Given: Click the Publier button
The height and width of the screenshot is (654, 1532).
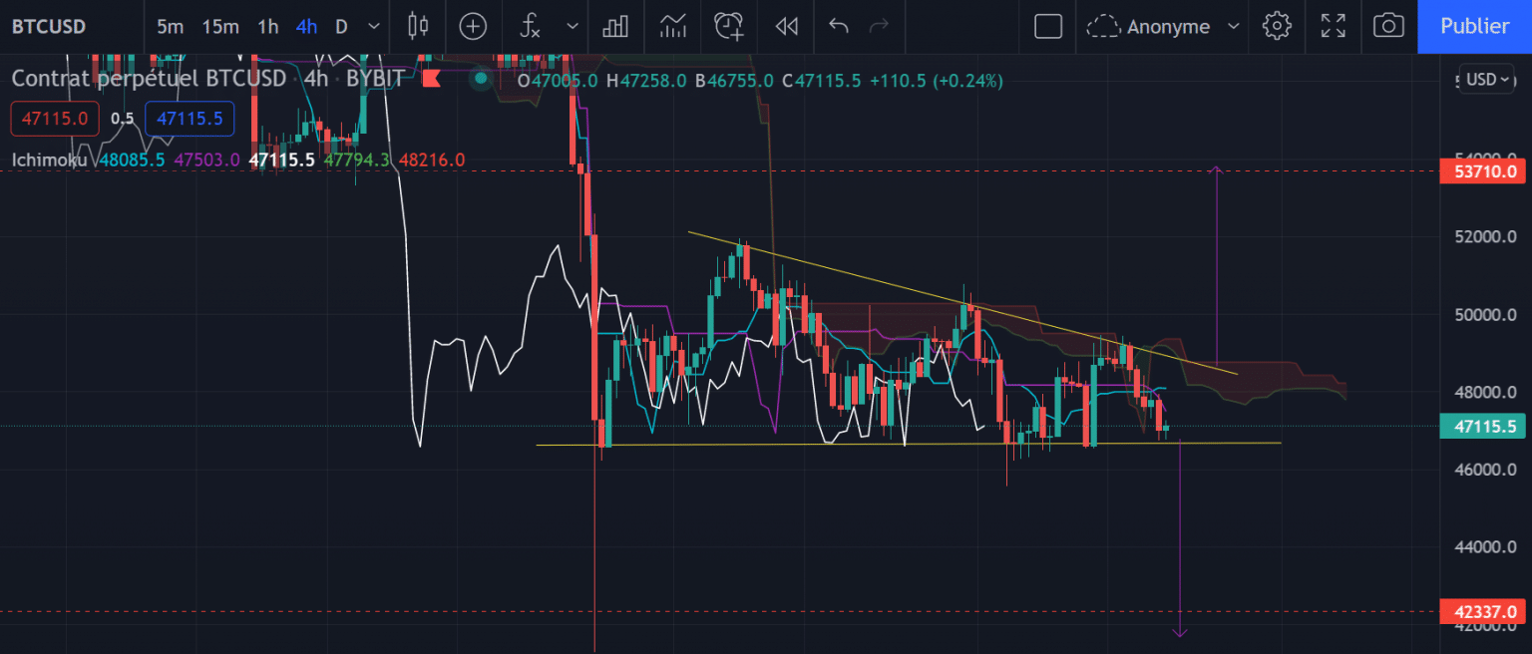Looking at the screenshot, I should pos(1474,26).
